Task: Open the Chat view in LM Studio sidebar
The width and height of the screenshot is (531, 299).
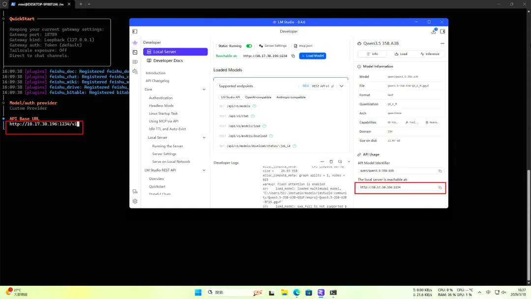Action: pos(135,43)
